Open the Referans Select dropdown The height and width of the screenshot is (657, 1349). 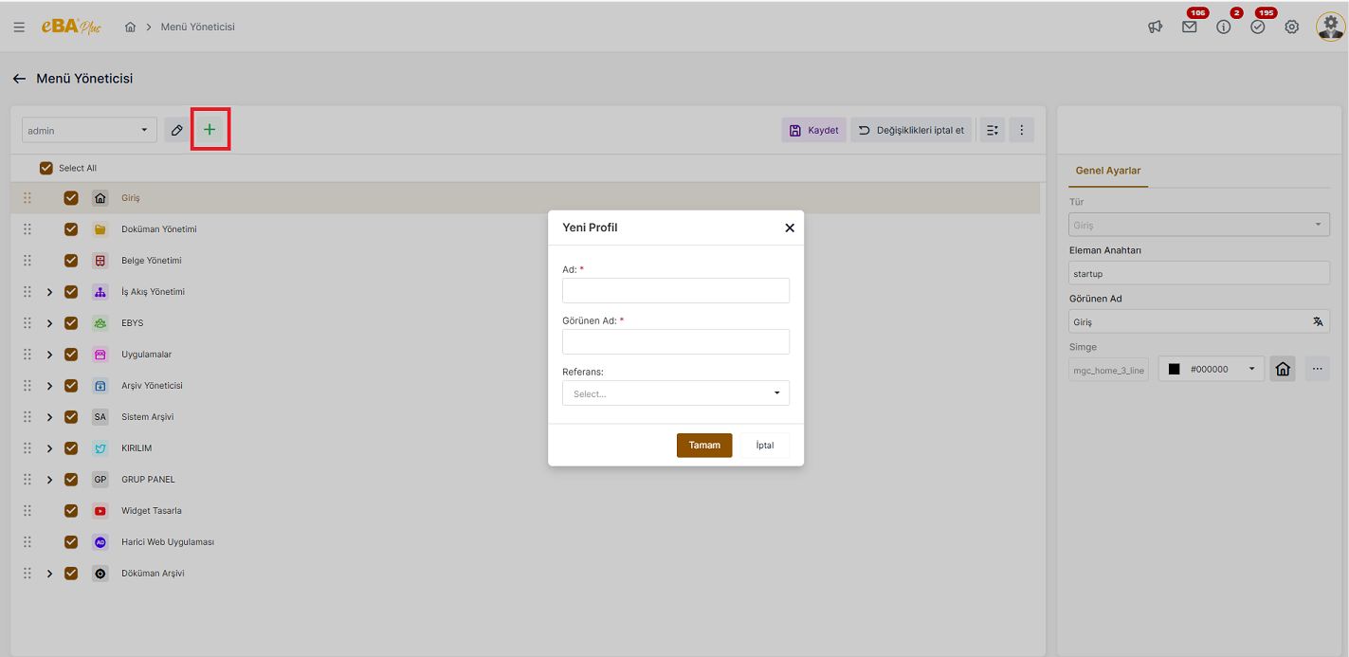click(x=676, y=393)
